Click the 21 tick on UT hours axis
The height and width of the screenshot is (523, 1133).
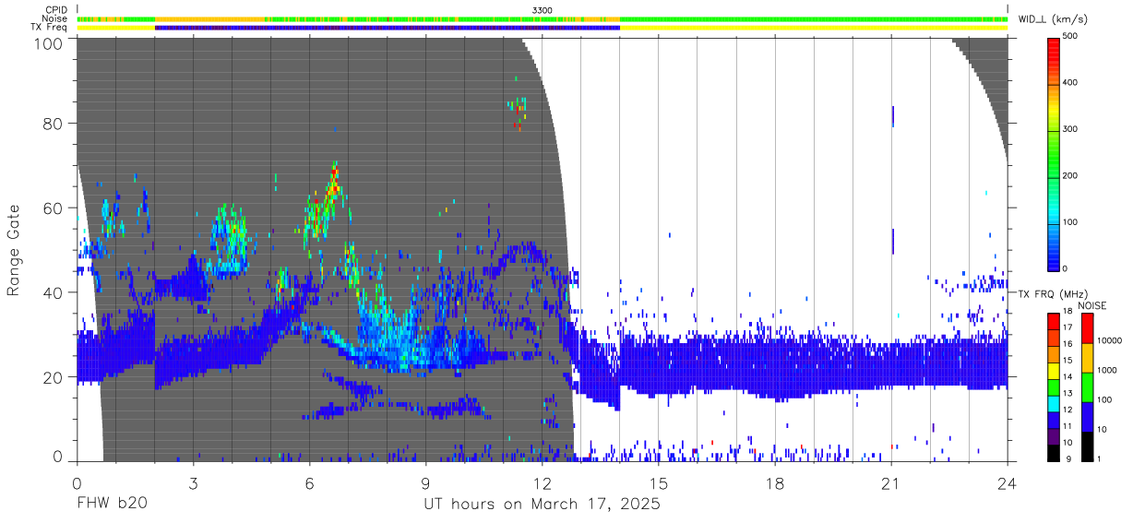tap(891, 483)
